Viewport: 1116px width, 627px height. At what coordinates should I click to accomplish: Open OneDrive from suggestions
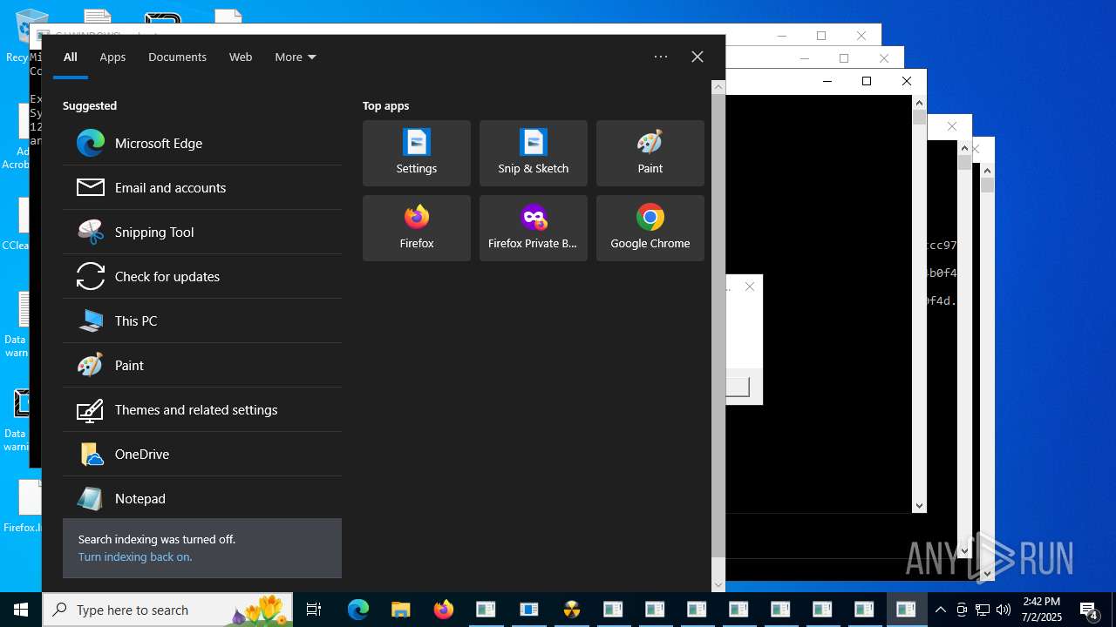coord(202,454)
